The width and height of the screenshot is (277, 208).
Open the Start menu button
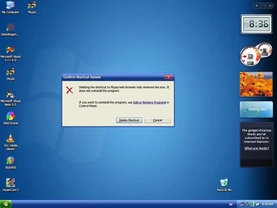pyautogui.click(x=6, y=204)
